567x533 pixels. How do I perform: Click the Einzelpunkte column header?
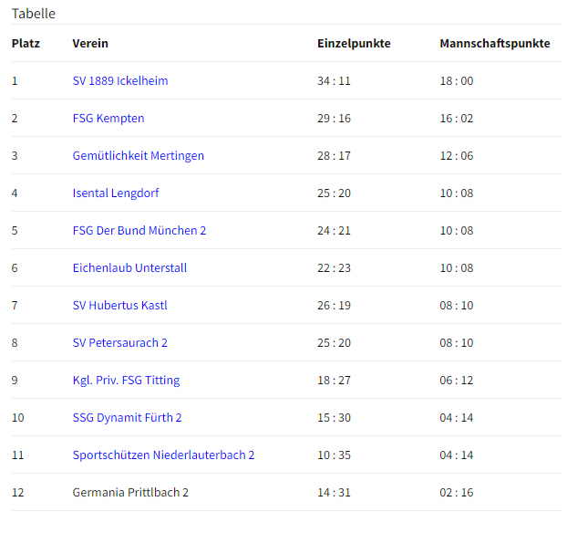click(354, 44)
